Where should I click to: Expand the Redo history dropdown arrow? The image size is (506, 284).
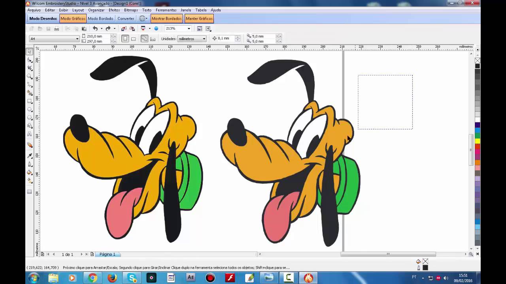coord(115,28)
